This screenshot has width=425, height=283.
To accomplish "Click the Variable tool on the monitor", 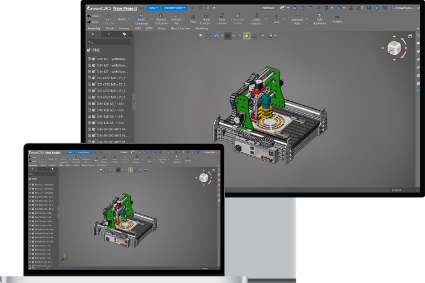I will [x=337, y=19].
